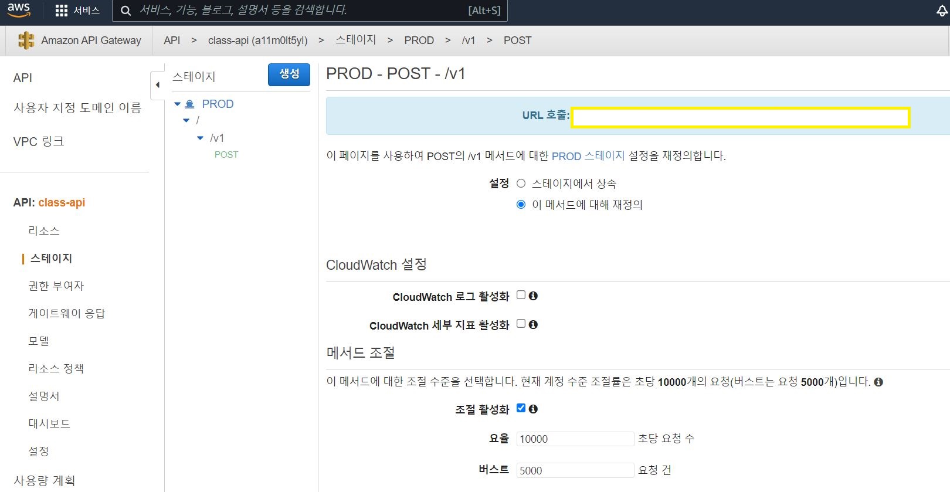
Task: Open 설정 navigation item
Action: click(39, 452)
